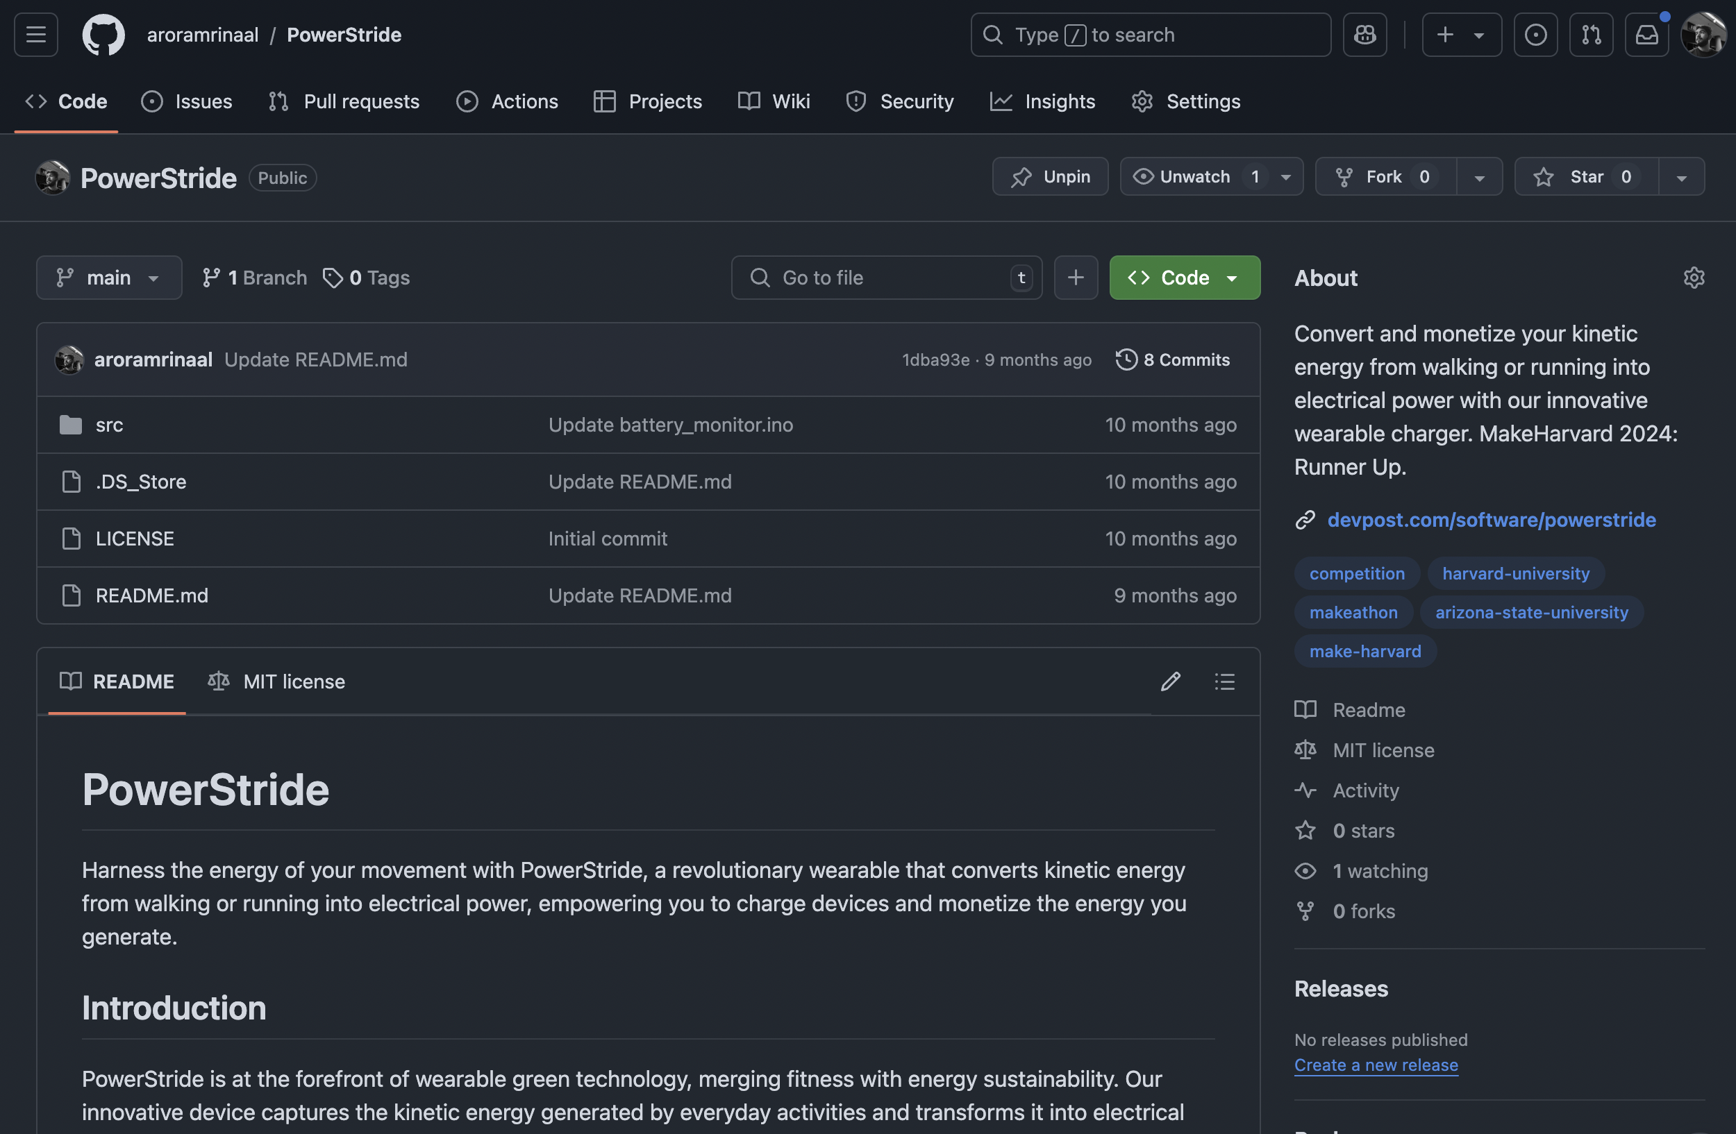Switch to the Insights tab

[x=1043, y=101]
